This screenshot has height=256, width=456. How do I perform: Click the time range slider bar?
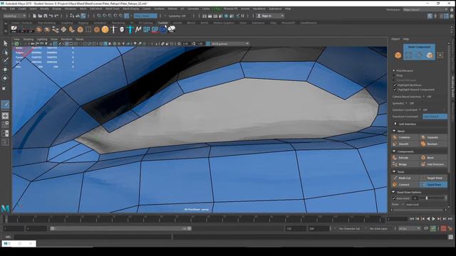pos(120,229)
